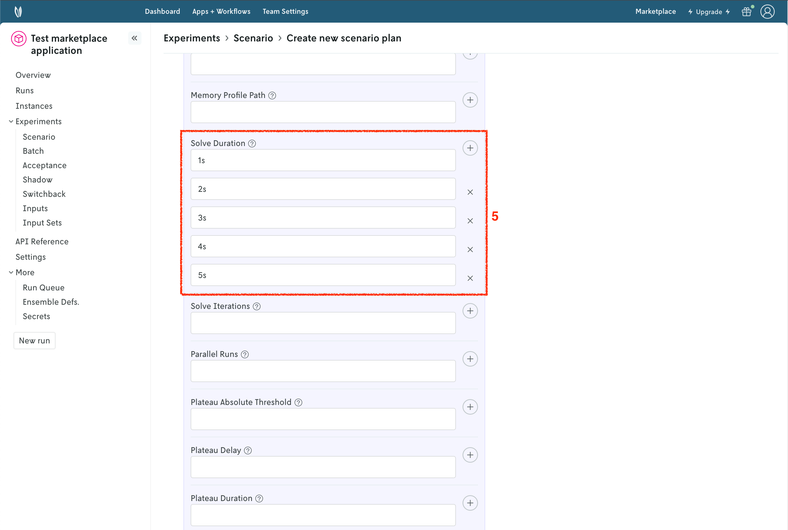Open the gift box notifications icon
This screenshot has height=530, width=788.
coord(746,12)
